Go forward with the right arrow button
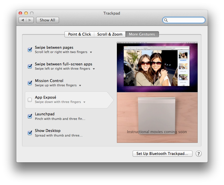The width and height of the screenshot is (224, 185). (x=30, y=20)
